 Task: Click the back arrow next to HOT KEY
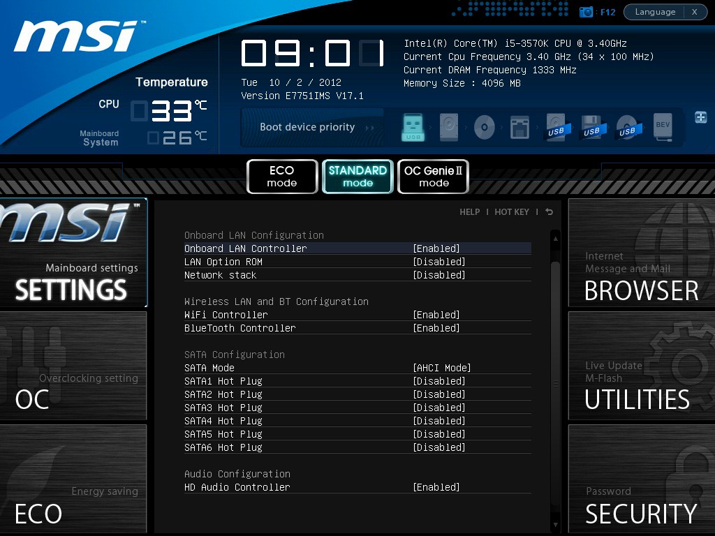tap(549, 212)
